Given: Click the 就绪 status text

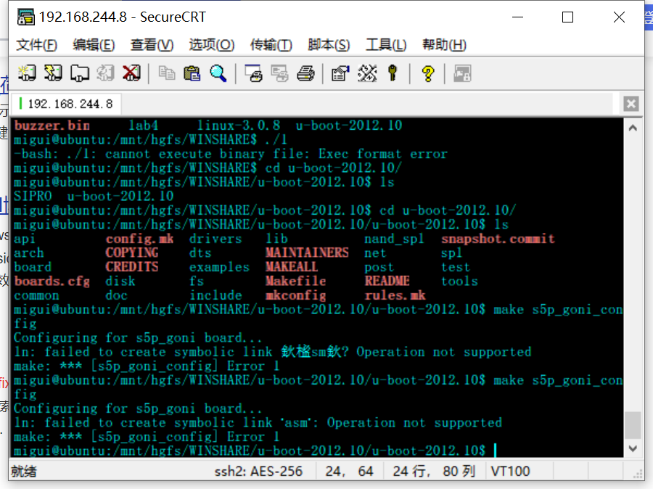Looking at the screenshot, I should 24,472.
